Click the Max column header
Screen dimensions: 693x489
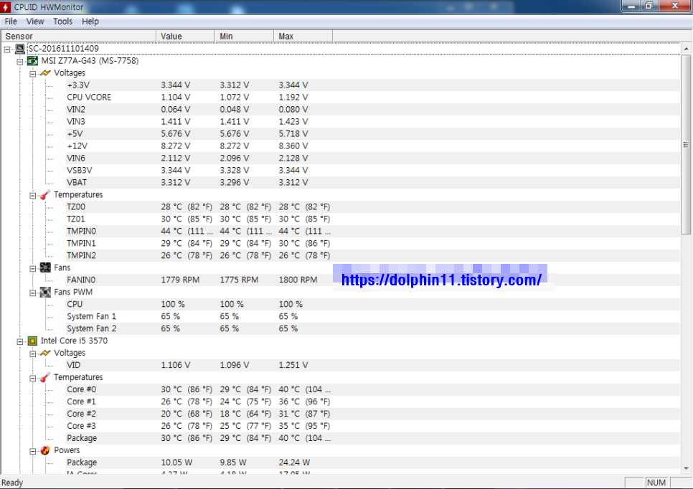(303, 37)
